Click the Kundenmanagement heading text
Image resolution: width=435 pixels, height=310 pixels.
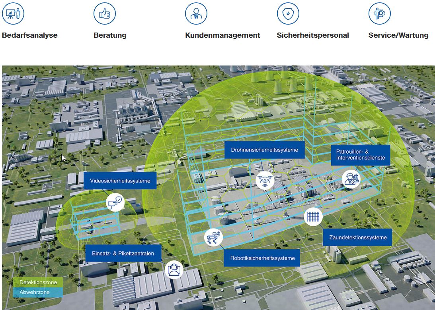click(x=222, y=35)
